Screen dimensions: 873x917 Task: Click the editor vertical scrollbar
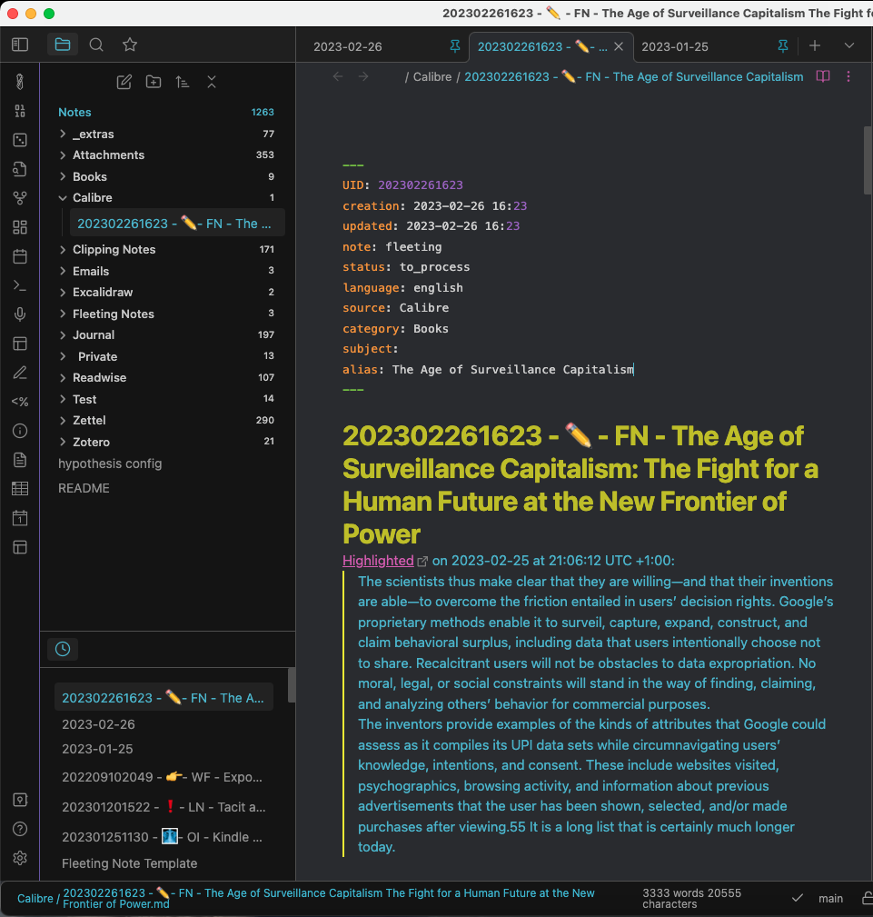click(868, 161)
